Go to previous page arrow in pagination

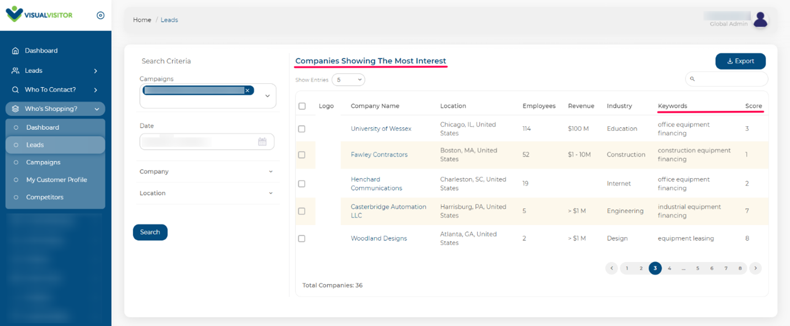(612, 268)
